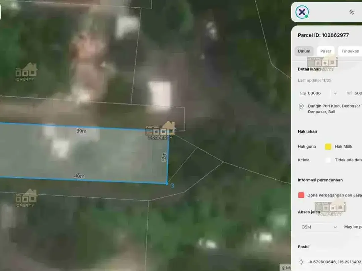Click the blue vertex marker 3
Screen dimensions: 362x271
coord(172,186)
